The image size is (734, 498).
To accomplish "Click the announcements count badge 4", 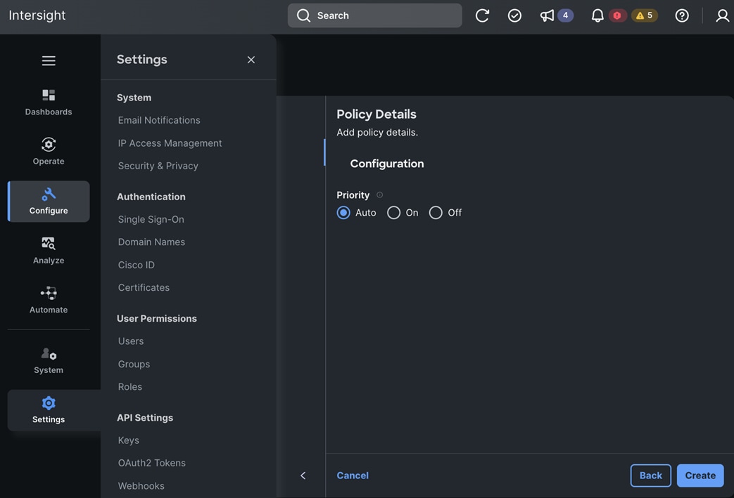I will point(566,15).
